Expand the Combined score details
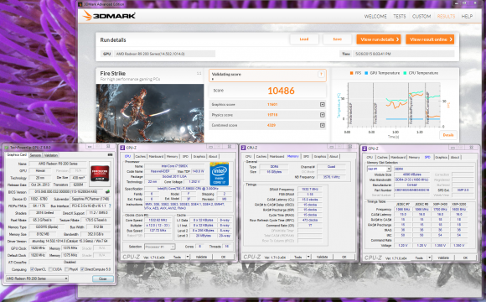Image resolution: width=486 pixels, height=302 pixels. click(323, 125)
